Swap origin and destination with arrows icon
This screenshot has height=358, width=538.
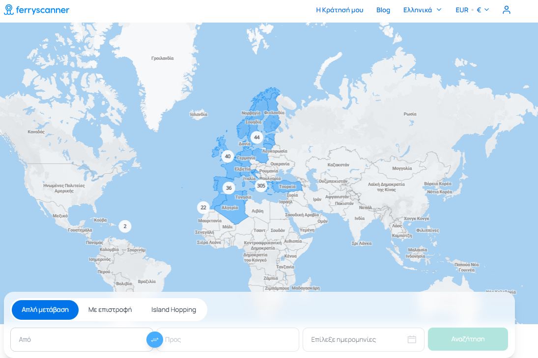click(155, 339)
